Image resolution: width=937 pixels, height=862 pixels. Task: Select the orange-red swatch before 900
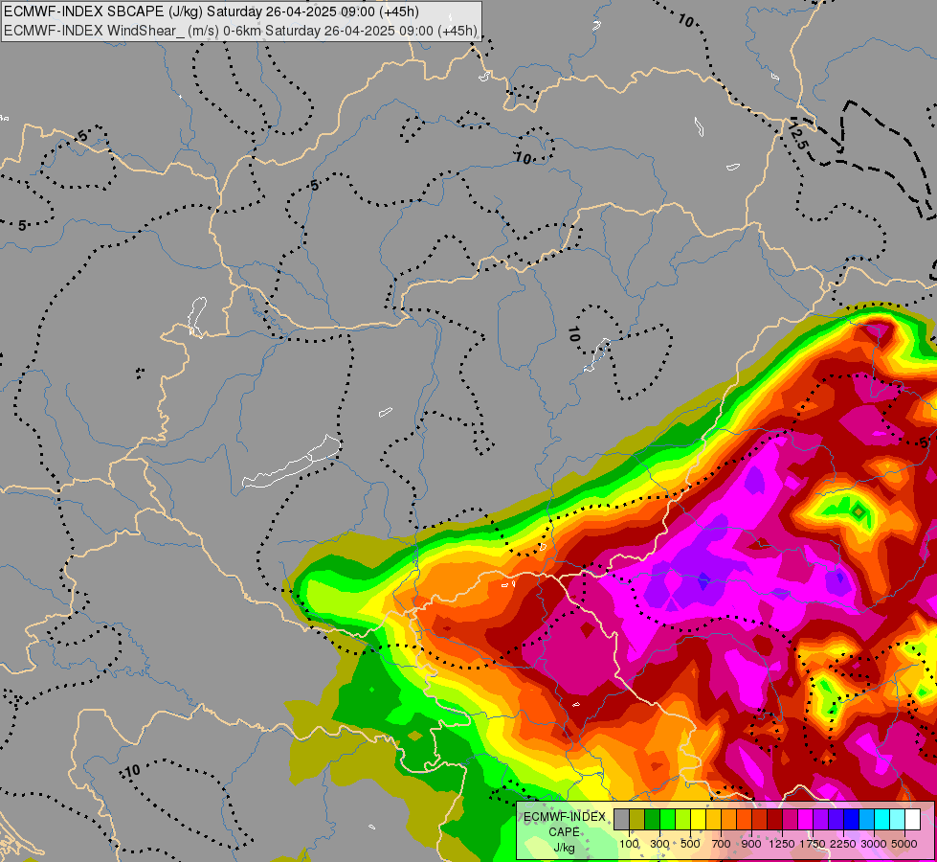coord(744,820)
